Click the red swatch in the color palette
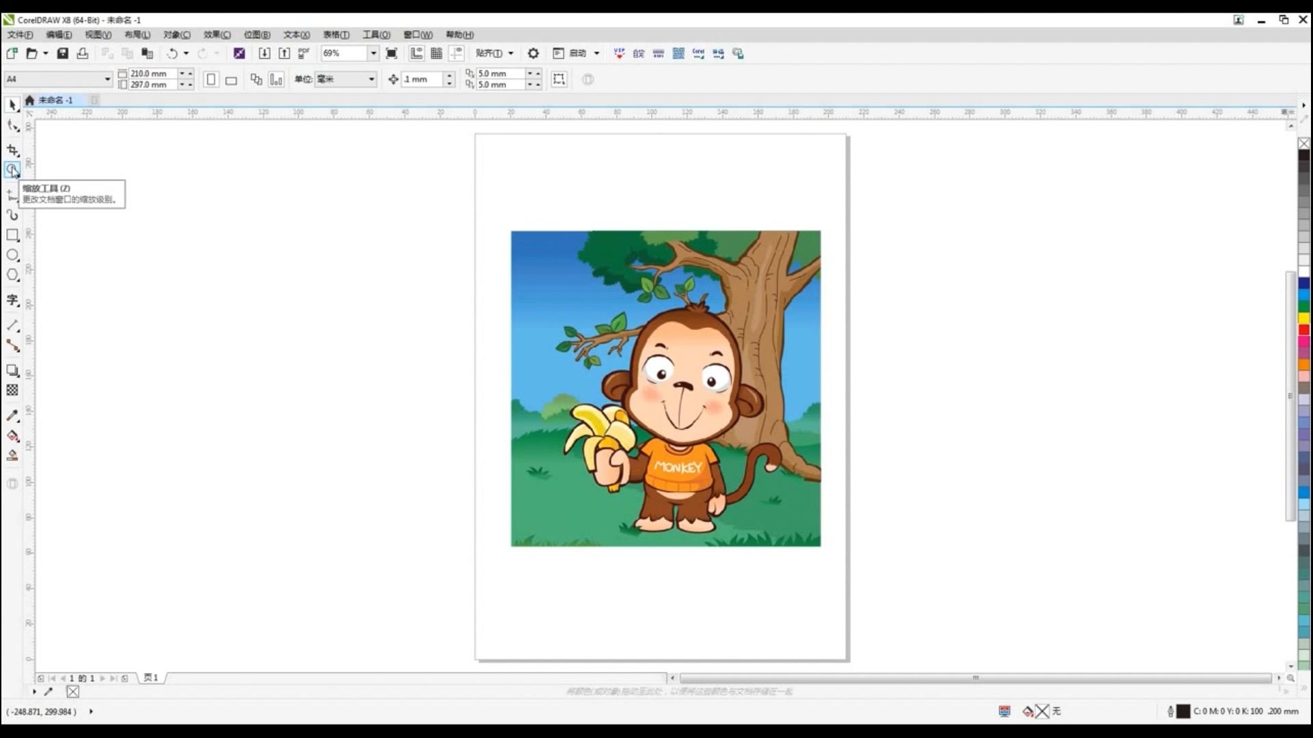The height and width of the screenshot is (738, 1313). (x=1304, y=330)
